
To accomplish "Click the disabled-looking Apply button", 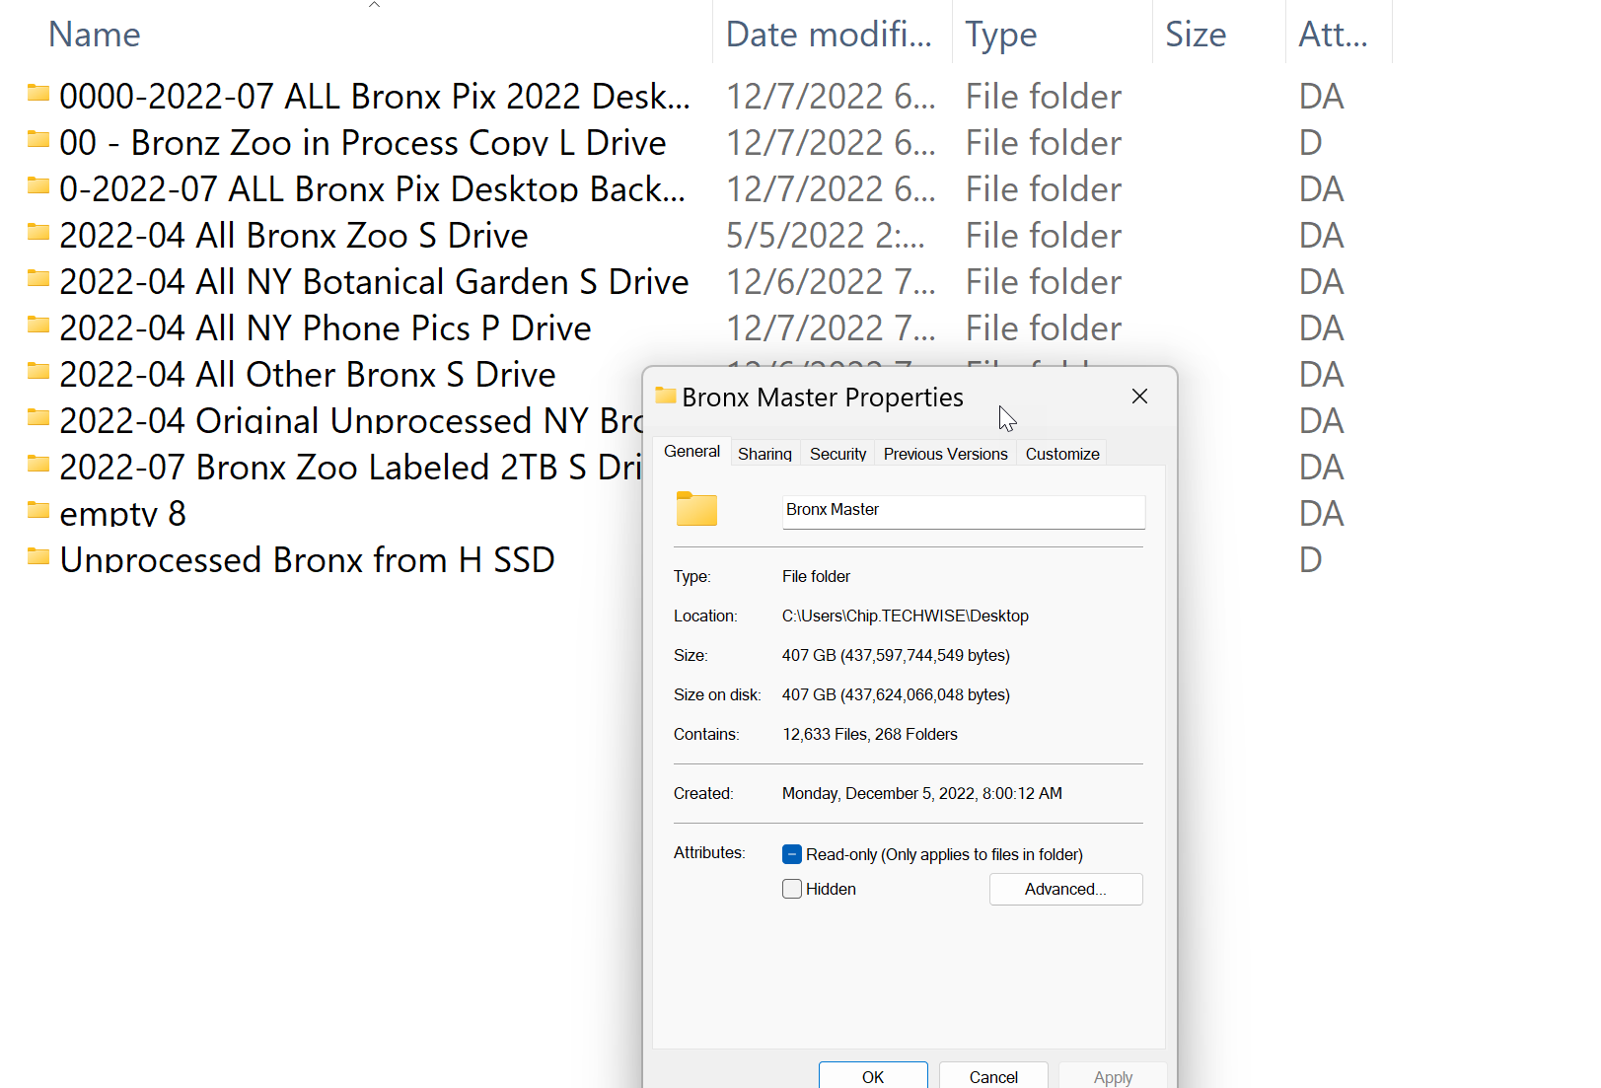I will tap(1113, 1076).
